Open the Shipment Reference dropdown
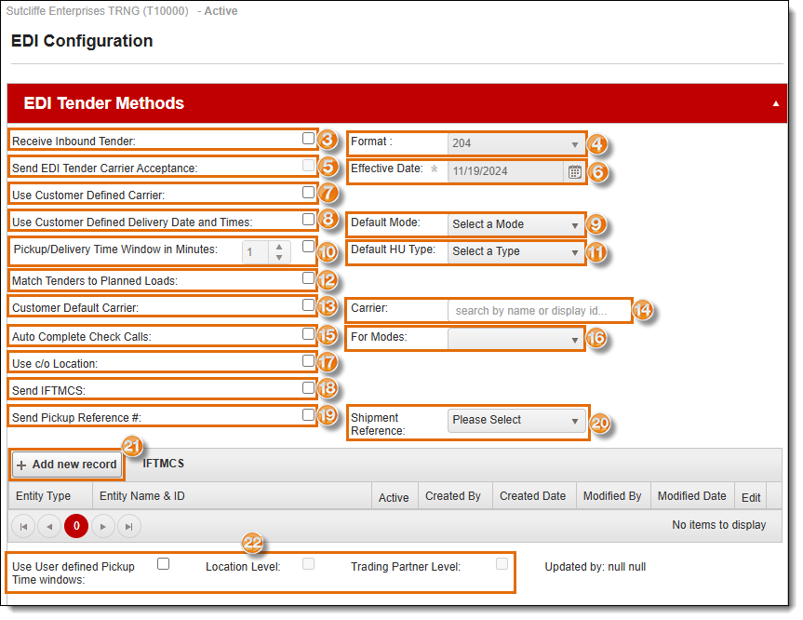Viewport: 803px width, 620px height. coord(516,420)
